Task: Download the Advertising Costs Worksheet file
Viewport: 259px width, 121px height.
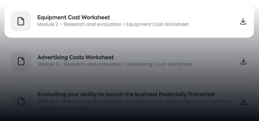Action: pyautogui.click(x=243, y=61)
